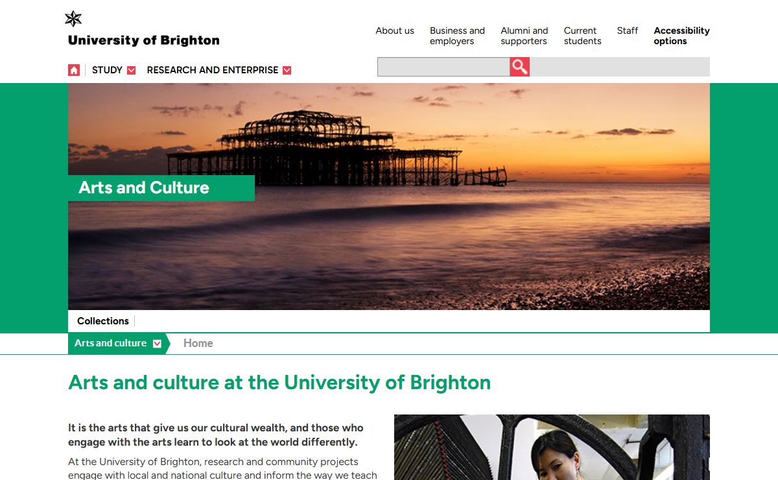Image resolution: width=778 pixels, height=480 pixels.
Task: Visit Alumni and supporters page
Action: click(525, 36)
